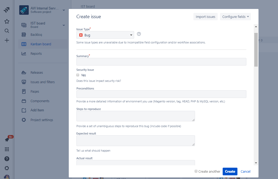
Task: Open the Backlog via its sidebar icon
Action: point(23,34)
